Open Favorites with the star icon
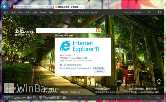This screenshot has height=102, width=166. tap(158, 7)
